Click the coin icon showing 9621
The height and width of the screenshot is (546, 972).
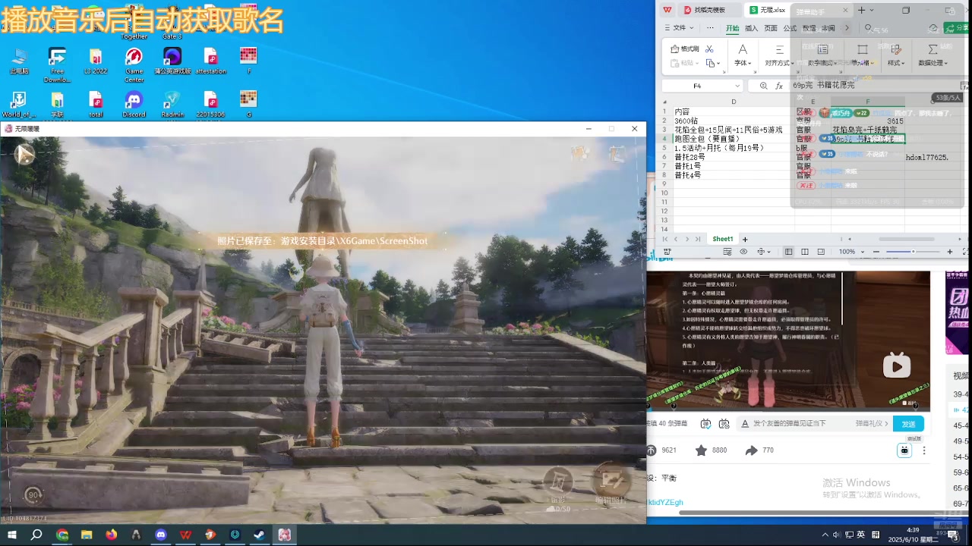click(651, 450)
